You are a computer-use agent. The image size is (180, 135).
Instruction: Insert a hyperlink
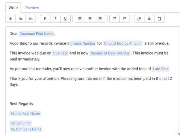(139, 19)
